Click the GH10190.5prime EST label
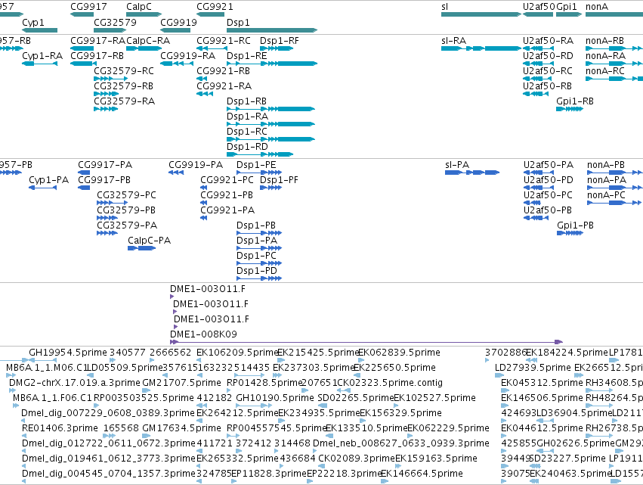643x485 pixels. coord(275,398)
